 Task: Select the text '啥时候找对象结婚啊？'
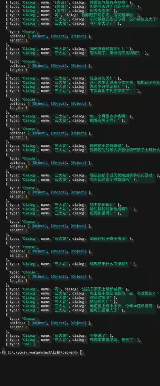click(x=110, y=209)
